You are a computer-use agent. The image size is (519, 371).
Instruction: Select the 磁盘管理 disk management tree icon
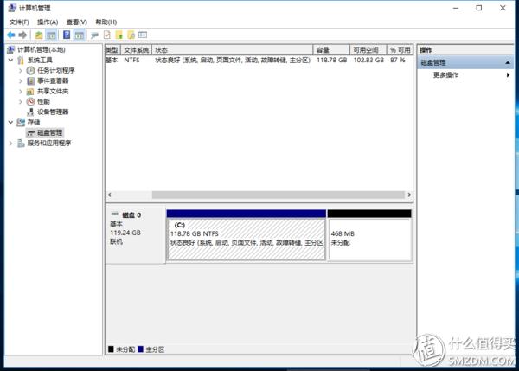31,133
